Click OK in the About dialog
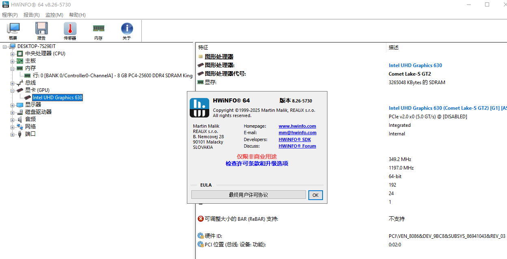The image size is (507, 259). [x=316, y=195]
